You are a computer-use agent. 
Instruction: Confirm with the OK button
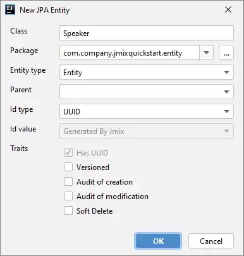click(x=158, y=241)
